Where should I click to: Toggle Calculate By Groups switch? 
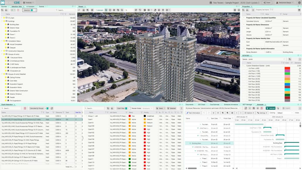47,108
